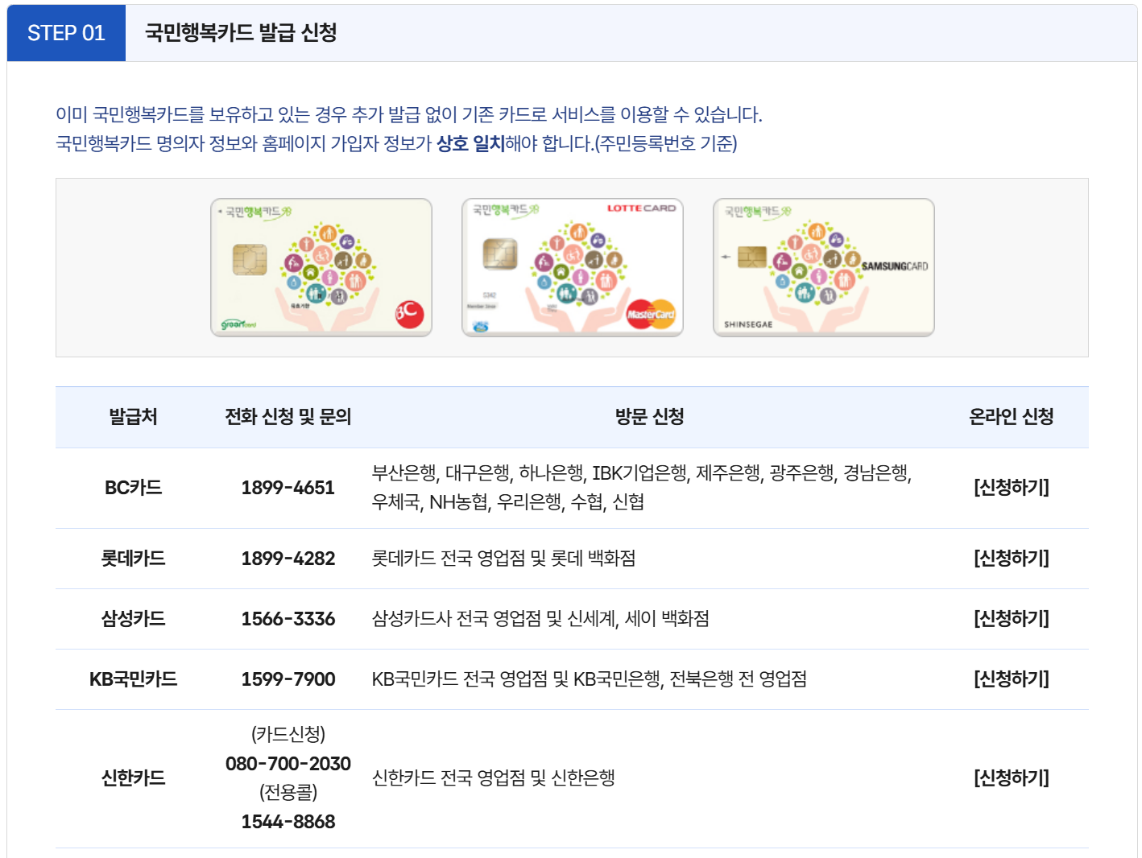Open 신청하기 for BC카드
Screen dimensions: 1142x858
pyautogui.click(x=1012, y=487)
